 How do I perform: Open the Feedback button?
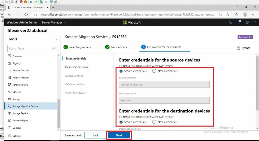click(x=245, y=37)
